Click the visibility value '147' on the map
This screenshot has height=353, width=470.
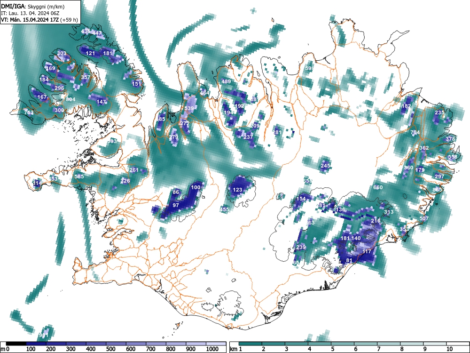pos(102,102)
